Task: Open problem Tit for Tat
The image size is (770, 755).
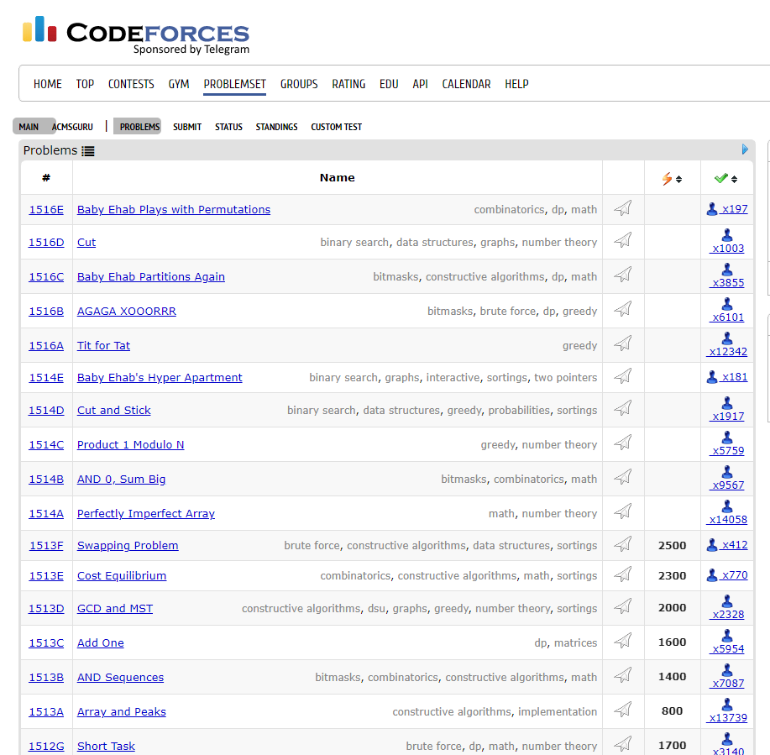Action: (103, 346)
